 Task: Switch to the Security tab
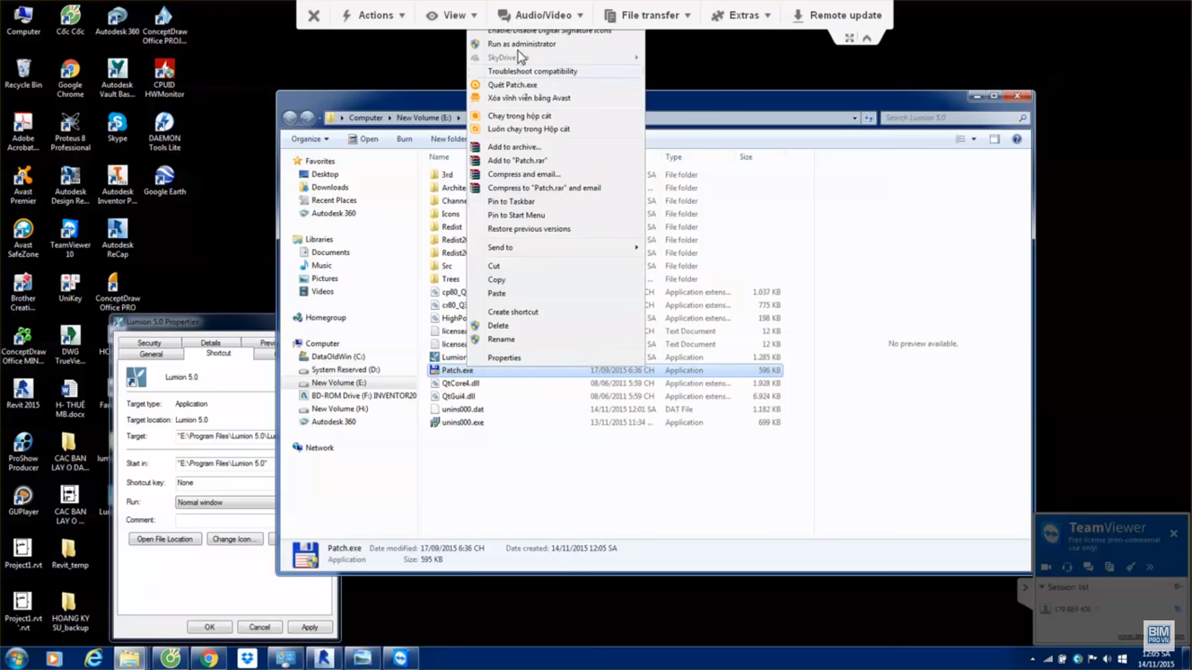tap(149, 343)
